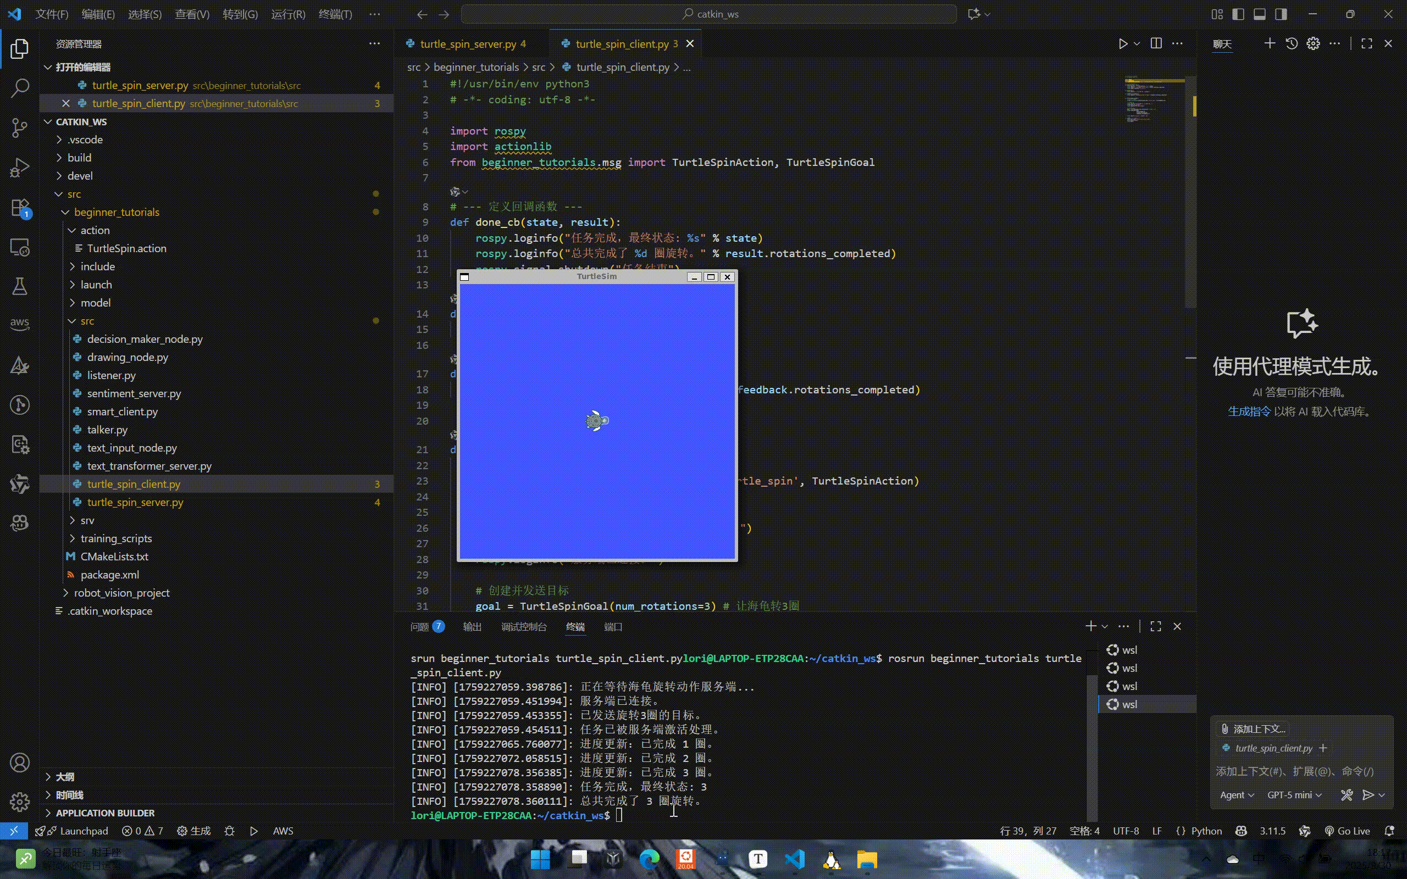1407x879 pixels.
Task: Toggle the bottom panel layout button
Action: pyautogui.click(x=1259, y=14)
